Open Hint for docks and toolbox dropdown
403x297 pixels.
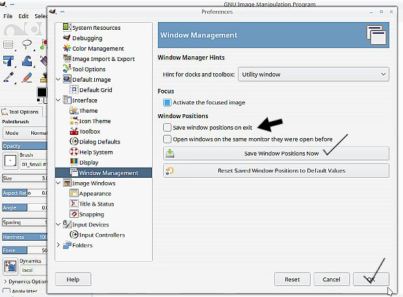click(313, 75)
